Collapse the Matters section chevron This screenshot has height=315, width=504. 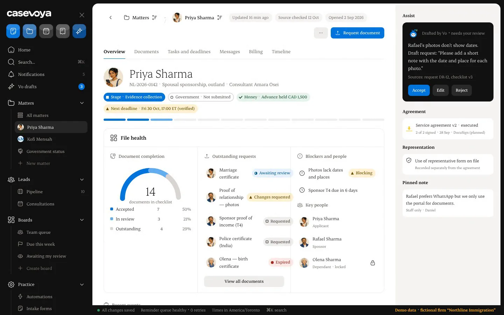pos(82,103)
